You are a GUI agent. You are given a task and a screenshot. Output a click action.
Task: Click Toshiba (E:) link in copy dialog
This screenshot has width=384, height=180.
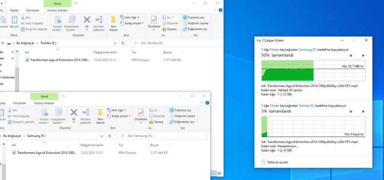[307, 106]
